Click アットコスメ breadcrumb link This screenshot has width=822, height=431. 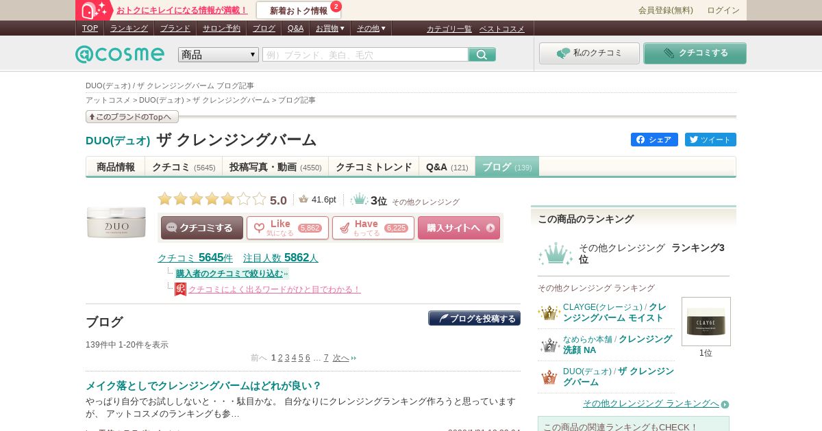point(108,100)
